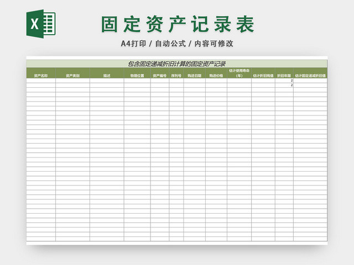The width and height of the screenshot is (354, 265).
Task: Click the first empty cell under 估计固定递减折旧值
Action: click(310, 81)
